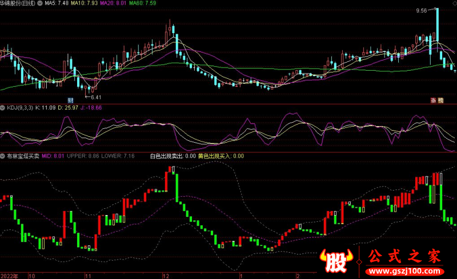
Task: Click the 6.41 low price label
Action: point(96,98)
